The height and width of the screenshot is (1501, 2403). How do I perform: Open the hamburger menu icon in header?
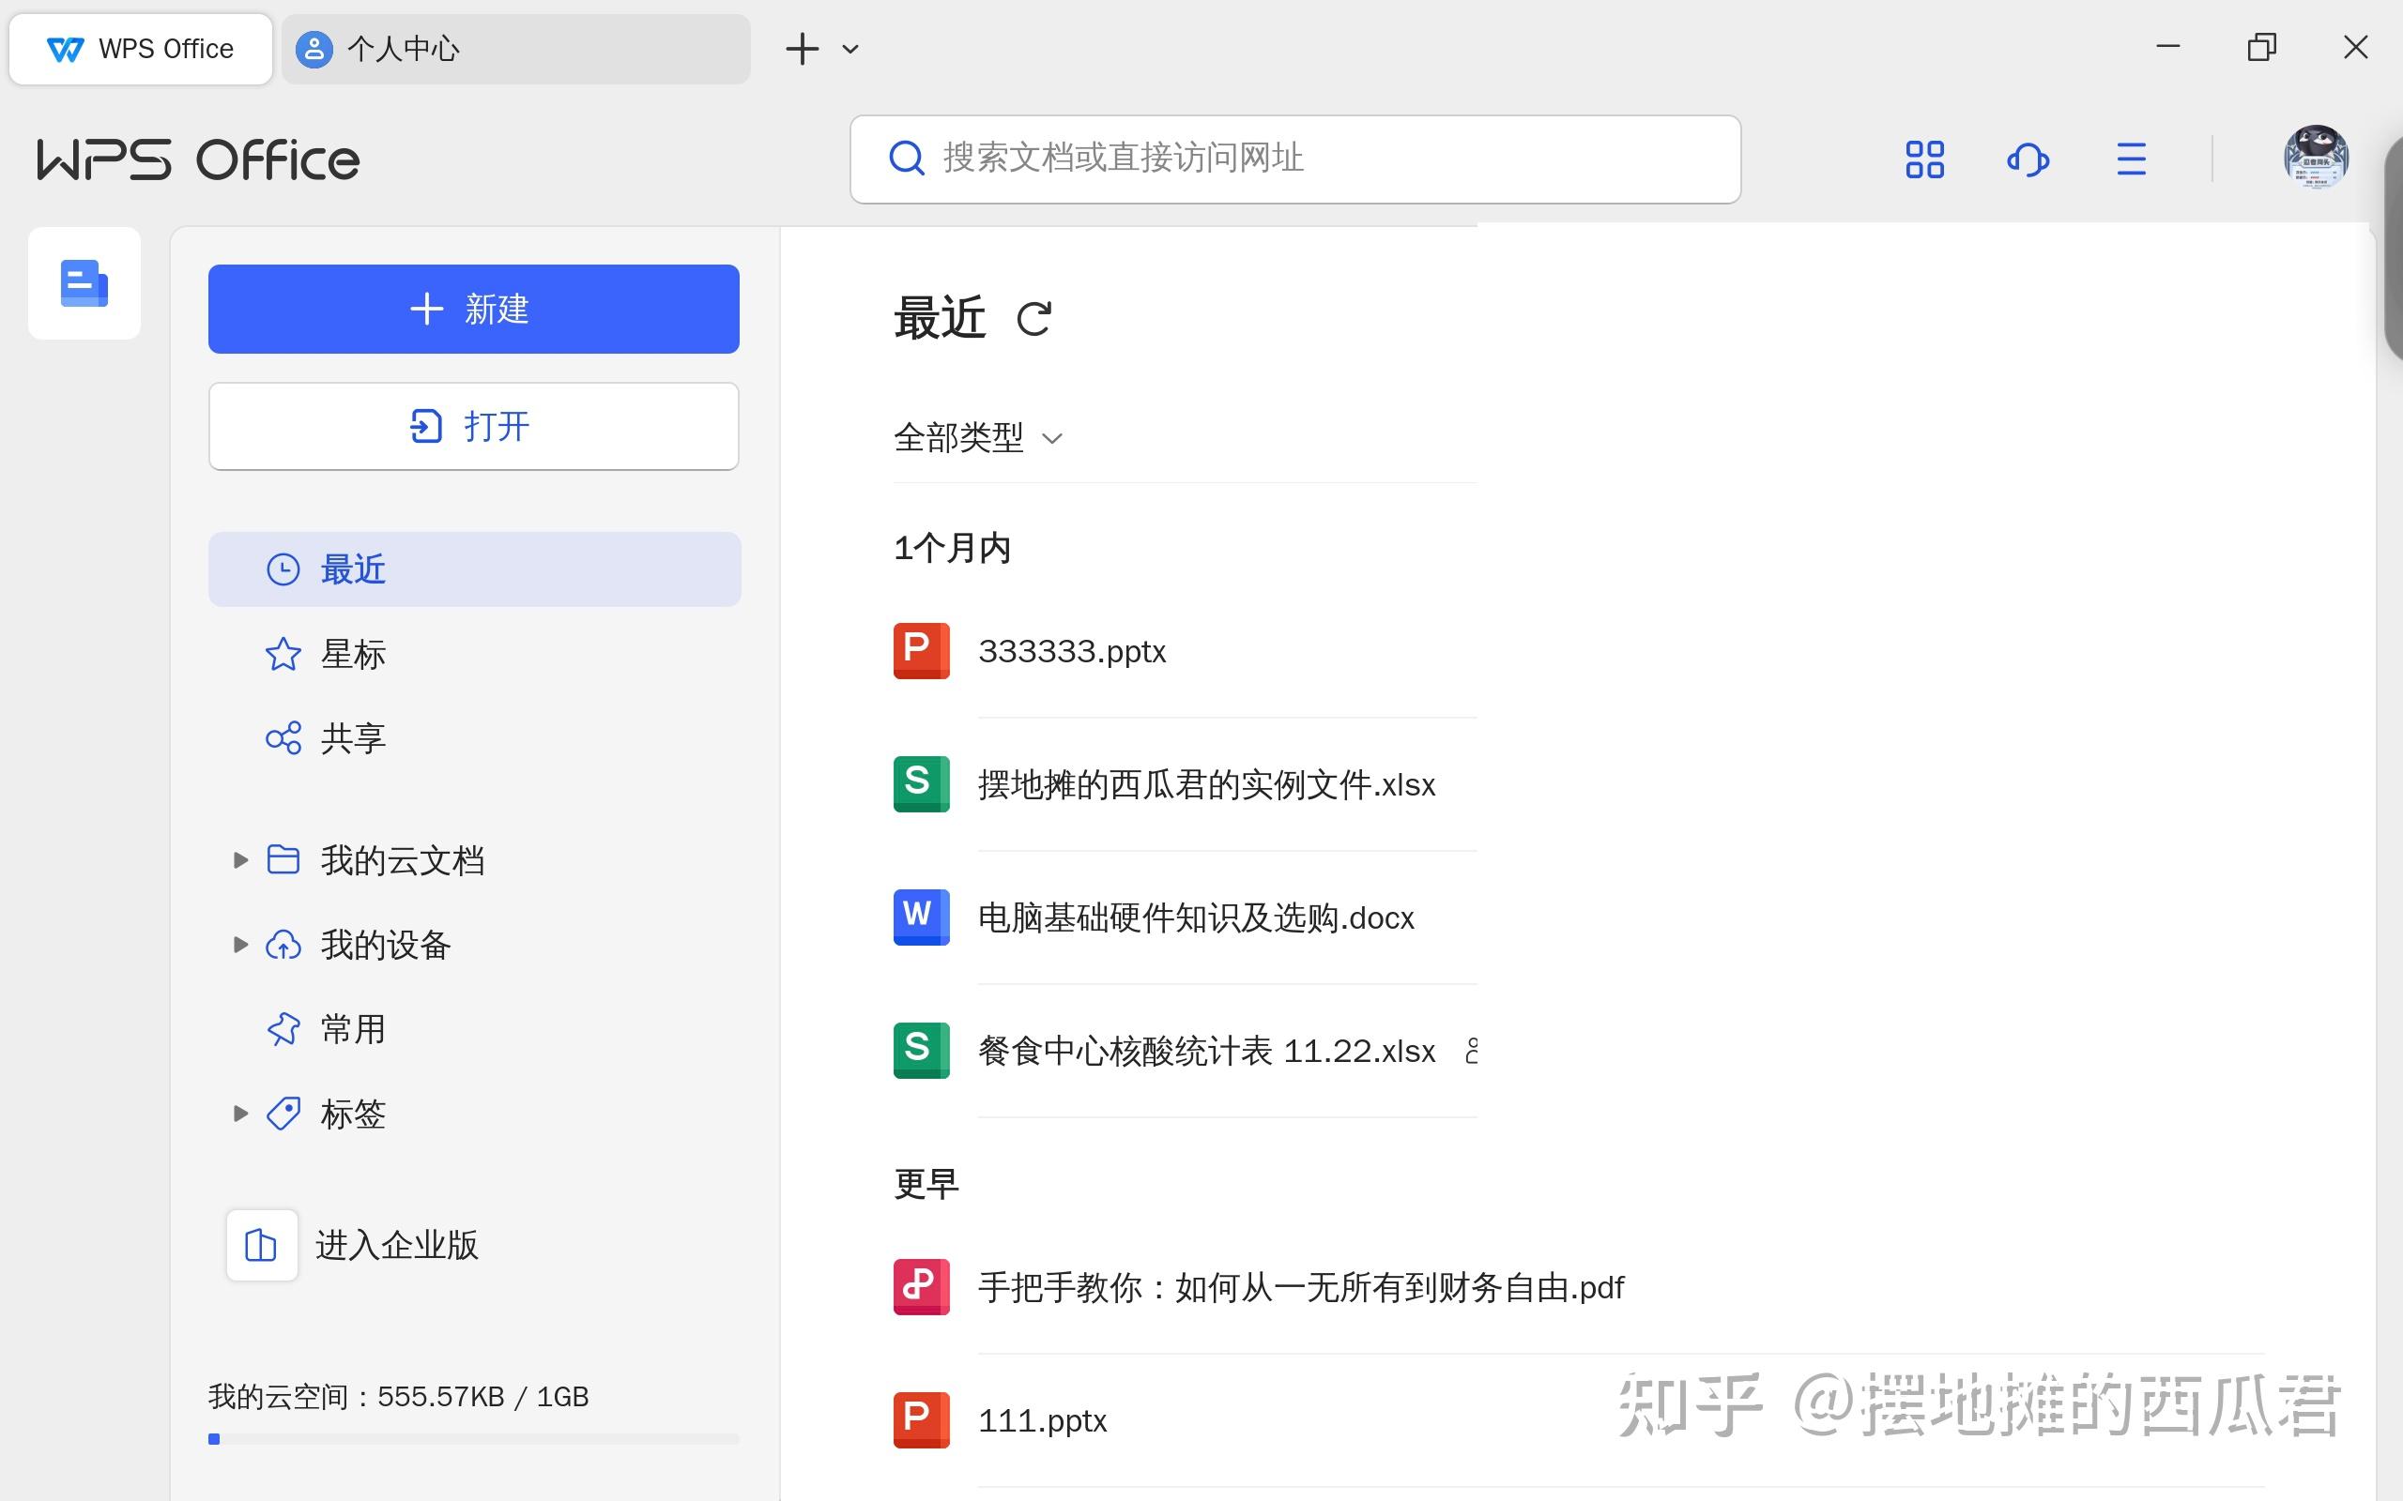coord(2131,159)
